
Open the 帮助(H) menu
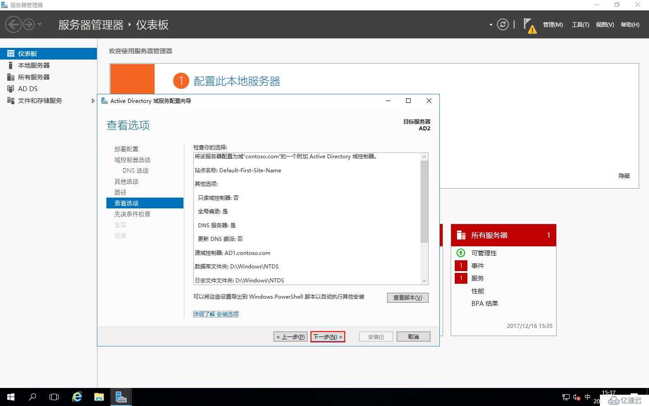coord(630,25)
